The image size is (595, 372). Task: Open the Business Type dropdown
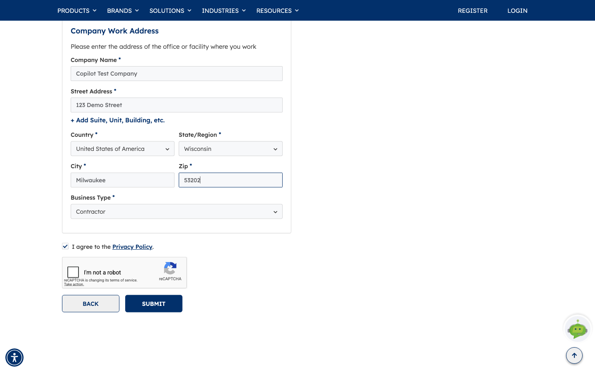point(176,212)
